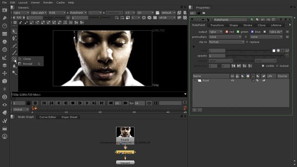This screenshot has width=297, height=167.
Task: Click the viewer pause updating icon
Action: [x=155, y=18]
